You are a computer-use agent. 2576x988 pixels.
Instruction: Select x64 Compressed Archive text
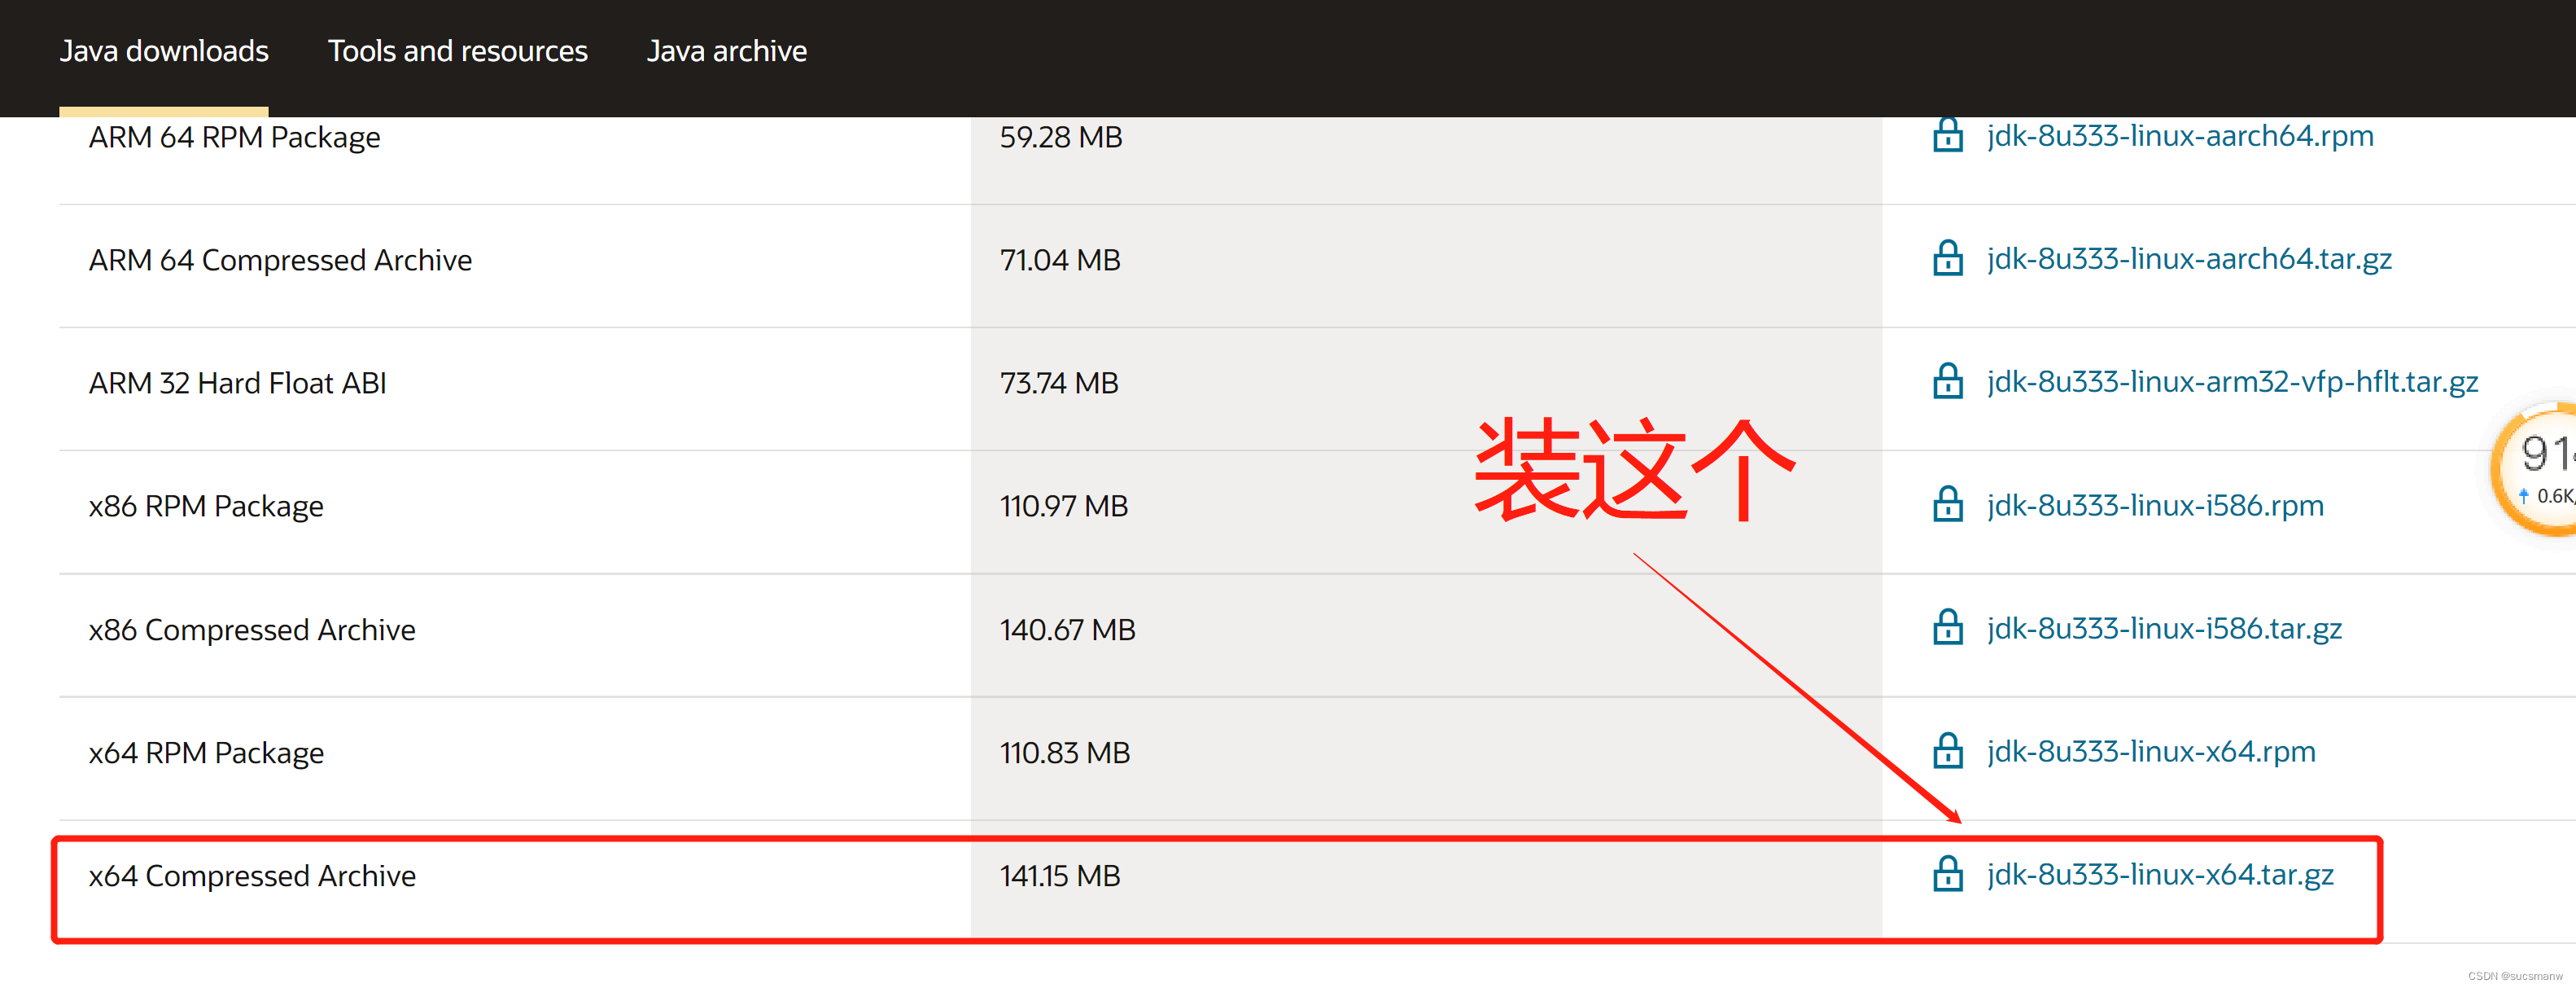252,876
